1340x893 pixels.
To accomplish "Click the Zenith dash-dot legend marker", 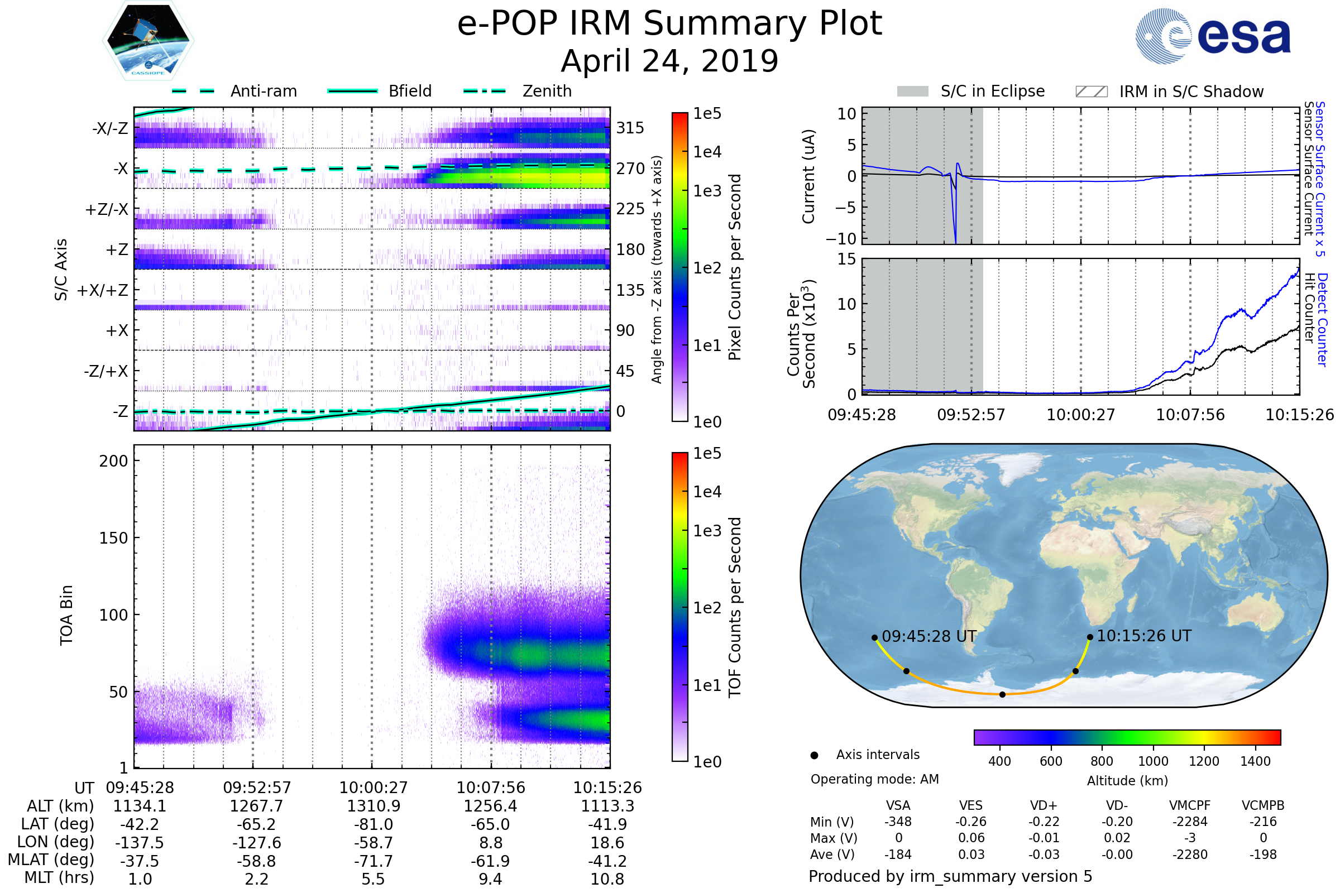I will 485,91.
